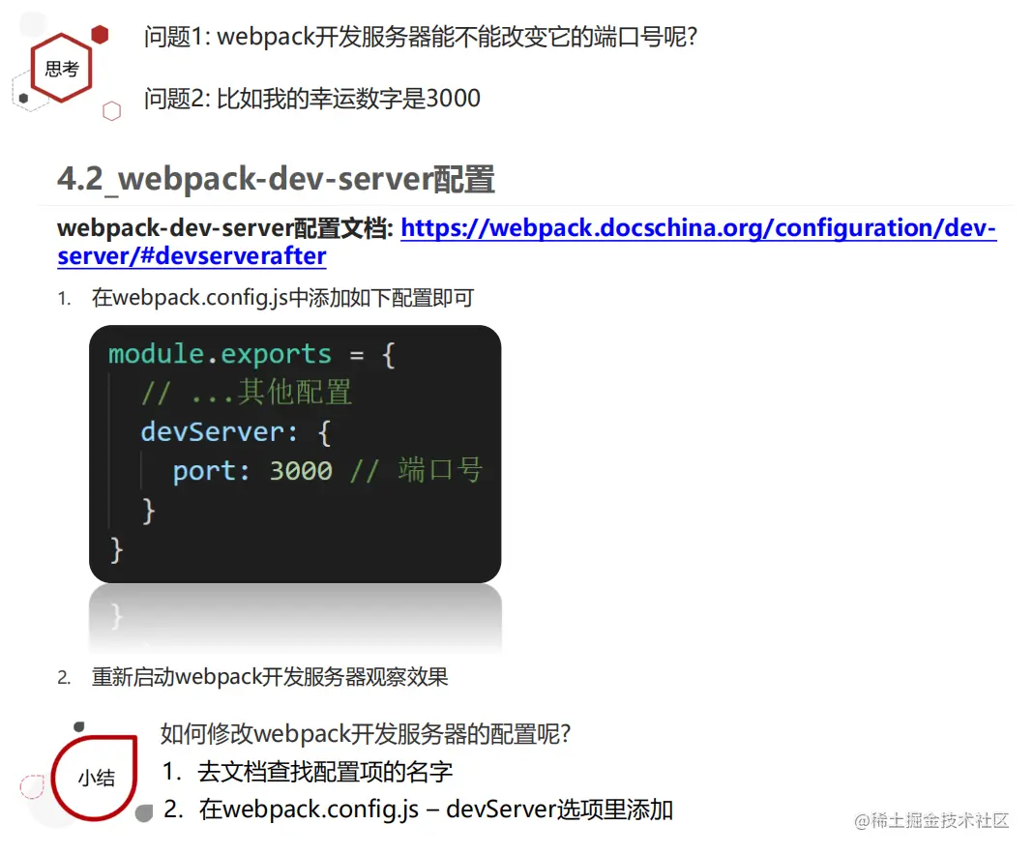Click the dark code block image
Image resolution: width=1033 pixels, height=854 pixels.
coord(295,454)
